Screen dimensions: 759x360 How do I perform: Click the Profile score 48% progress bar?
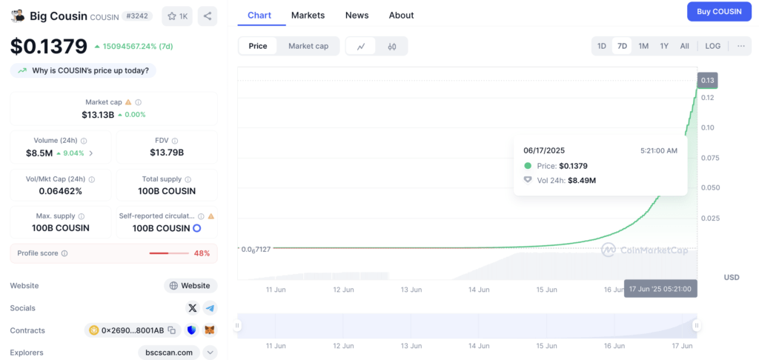click(x=169, y=253)
